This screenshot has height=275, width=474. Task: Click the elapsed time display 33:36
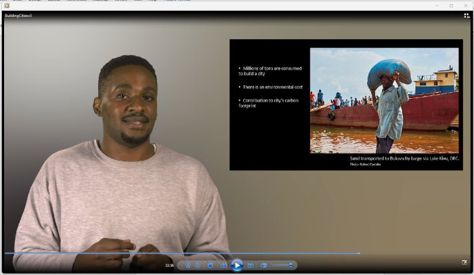click(x=169, y=266)
